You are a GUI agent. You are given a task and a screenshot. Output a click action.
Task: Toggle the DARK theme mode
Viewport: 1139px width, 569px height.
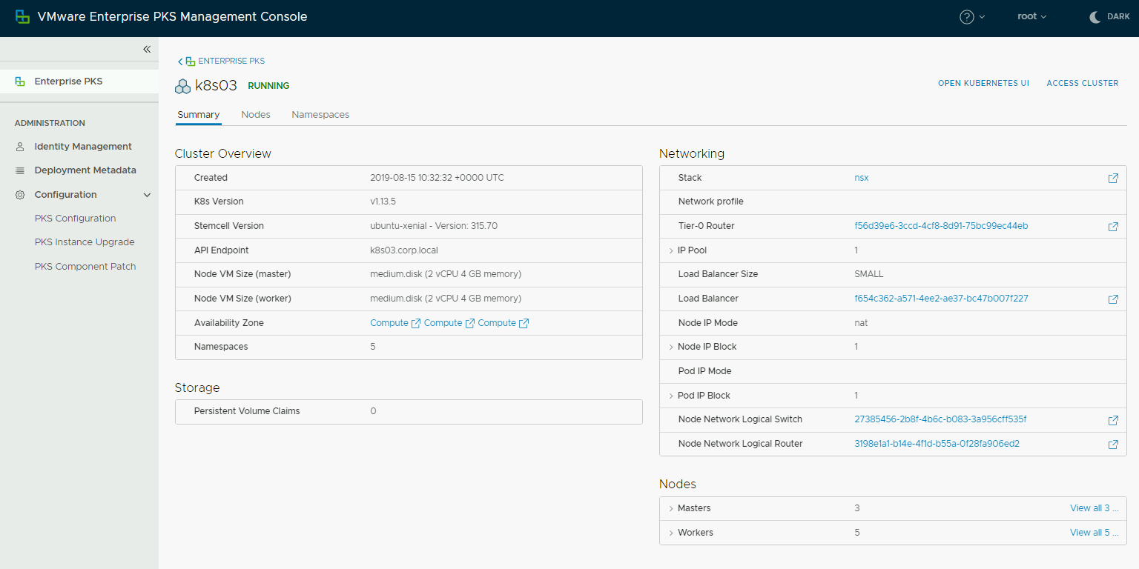pyautogui.click(x=1109, y=17)
